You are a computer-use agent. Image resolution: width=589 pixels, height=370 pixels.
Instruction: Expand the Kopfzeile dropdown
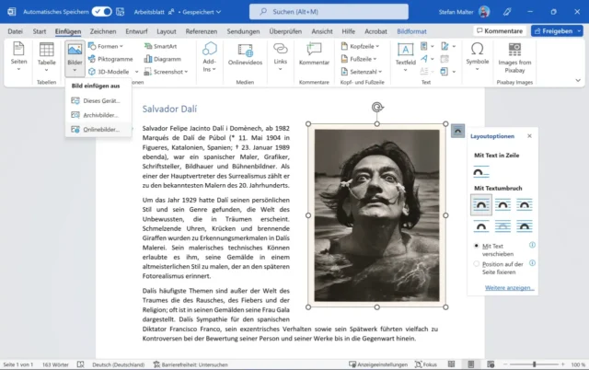point(362,46)
